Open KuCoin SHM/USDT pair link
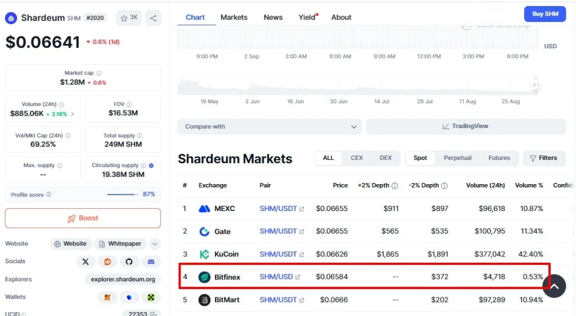The width and height of the screenshot is (576, 316). point(282,254)
